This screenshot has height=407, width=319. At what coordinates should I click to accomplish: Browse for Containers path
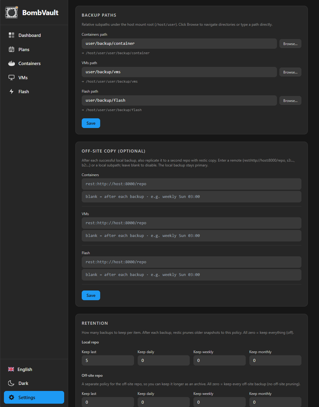tap(290, 44)
